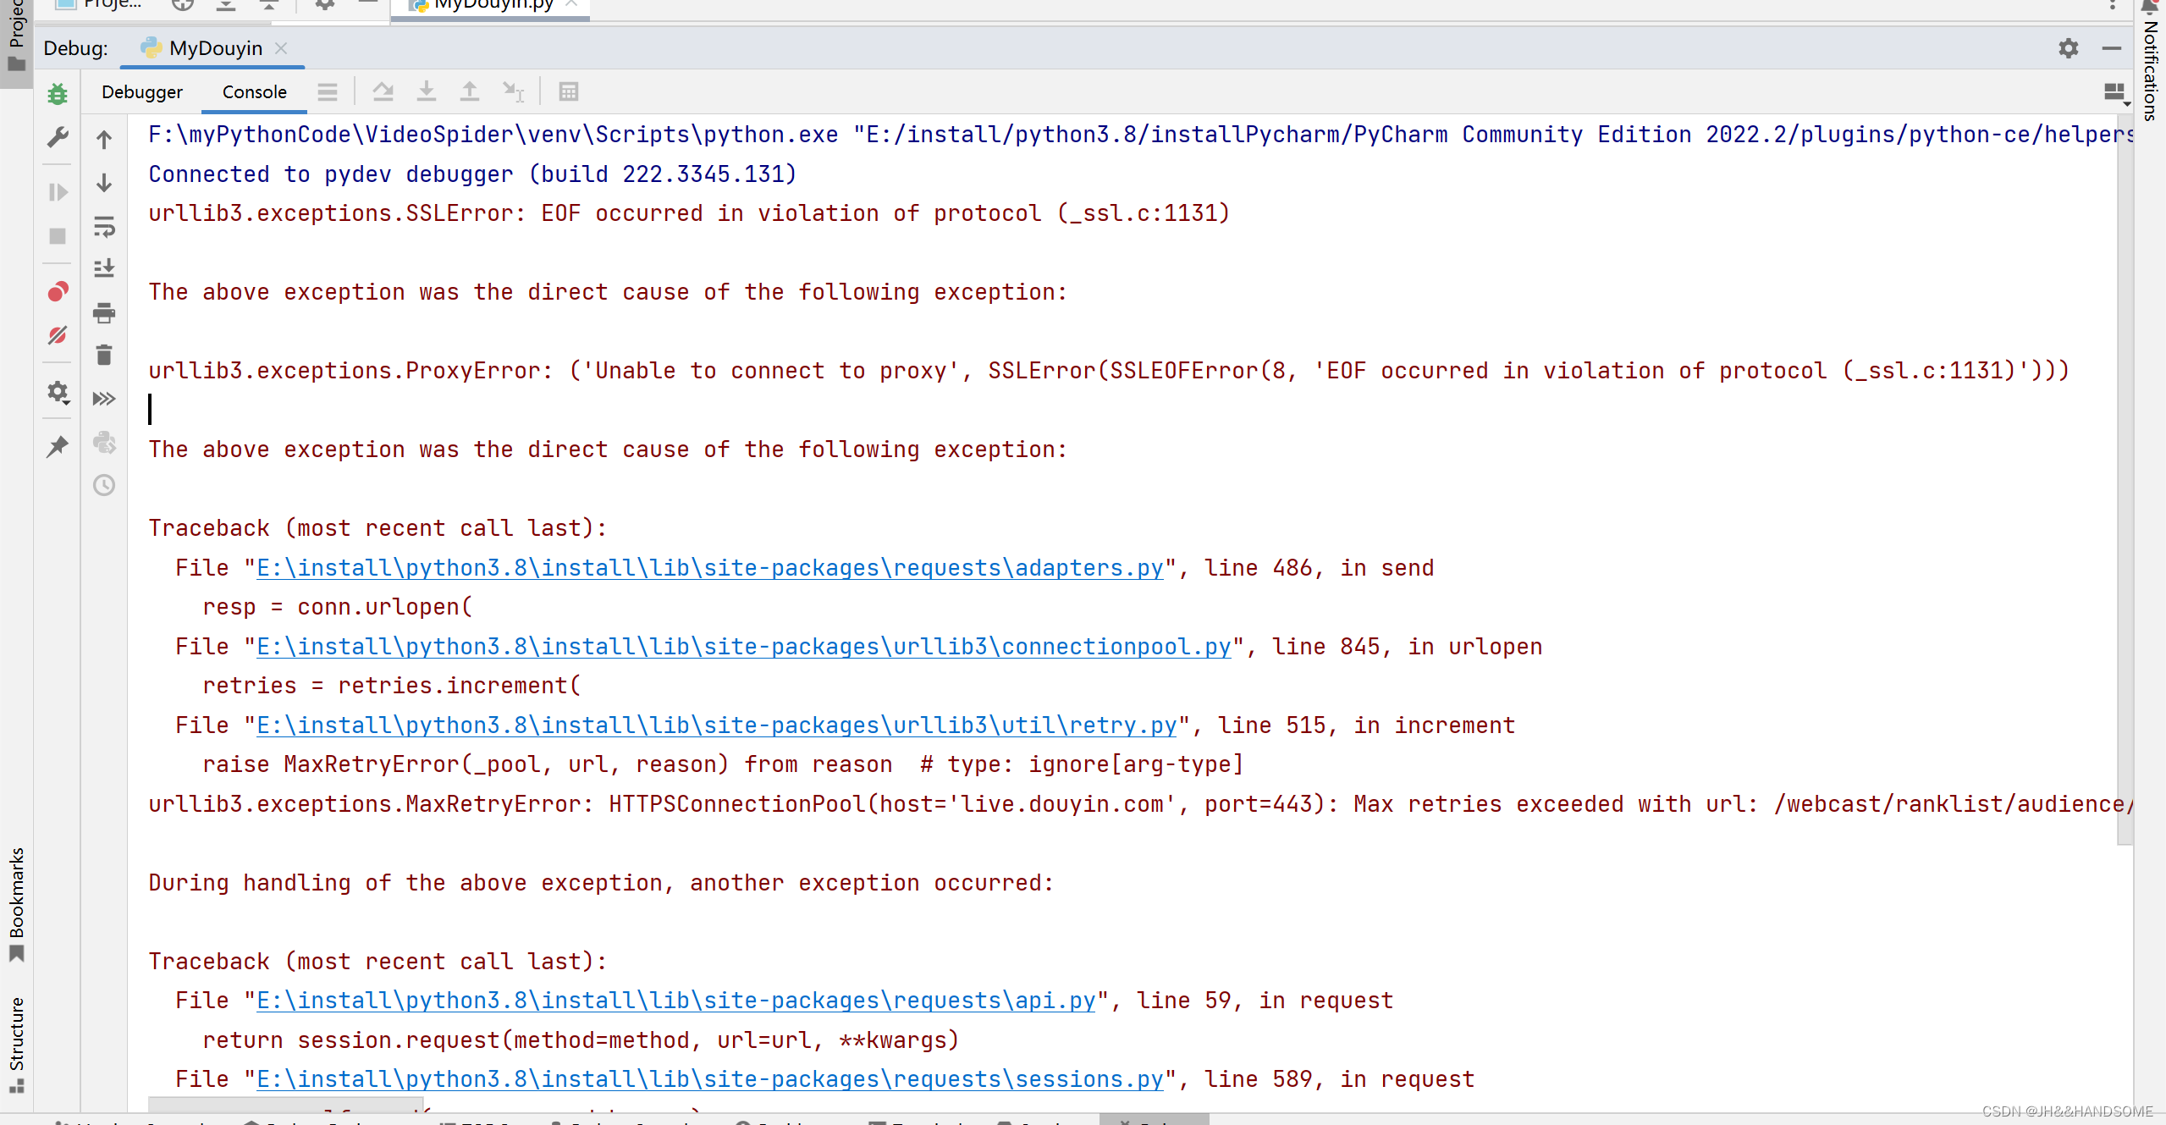Viewport: 2166px width, 1125px height.
Task: Open debug settings gear dropdown in sidebar
Action: point(58,392)
